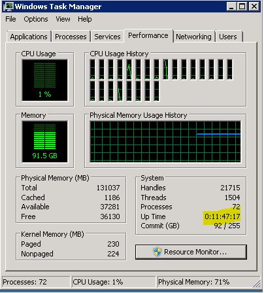Click Free value 36130
Screen dimensions: 264x293
pyautogui.click(x=110, y=216)
